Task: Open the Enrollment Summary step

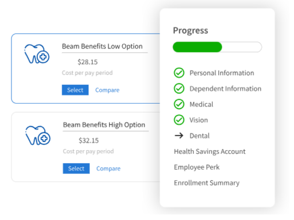Action: 207,183
